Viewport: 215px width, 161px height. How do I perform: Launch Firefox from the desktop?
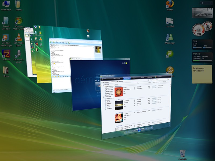[170, 5]
